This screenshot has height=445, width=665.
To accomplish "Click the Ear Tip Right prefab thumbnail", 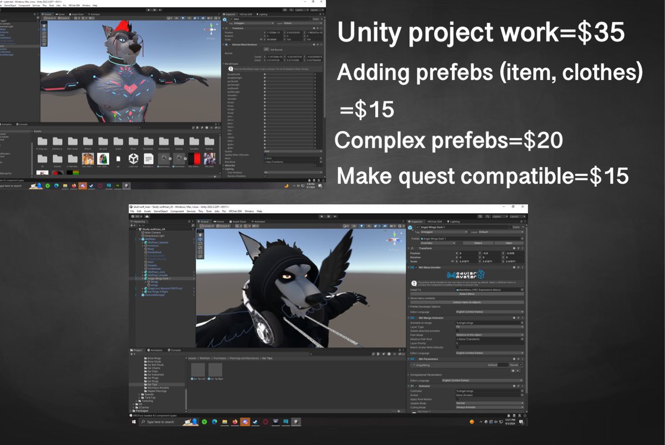I will pos(216,370).
